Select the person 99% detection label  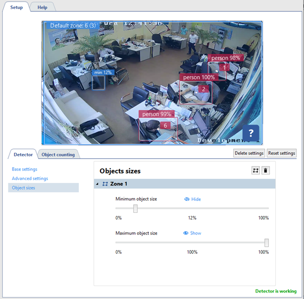157,114
